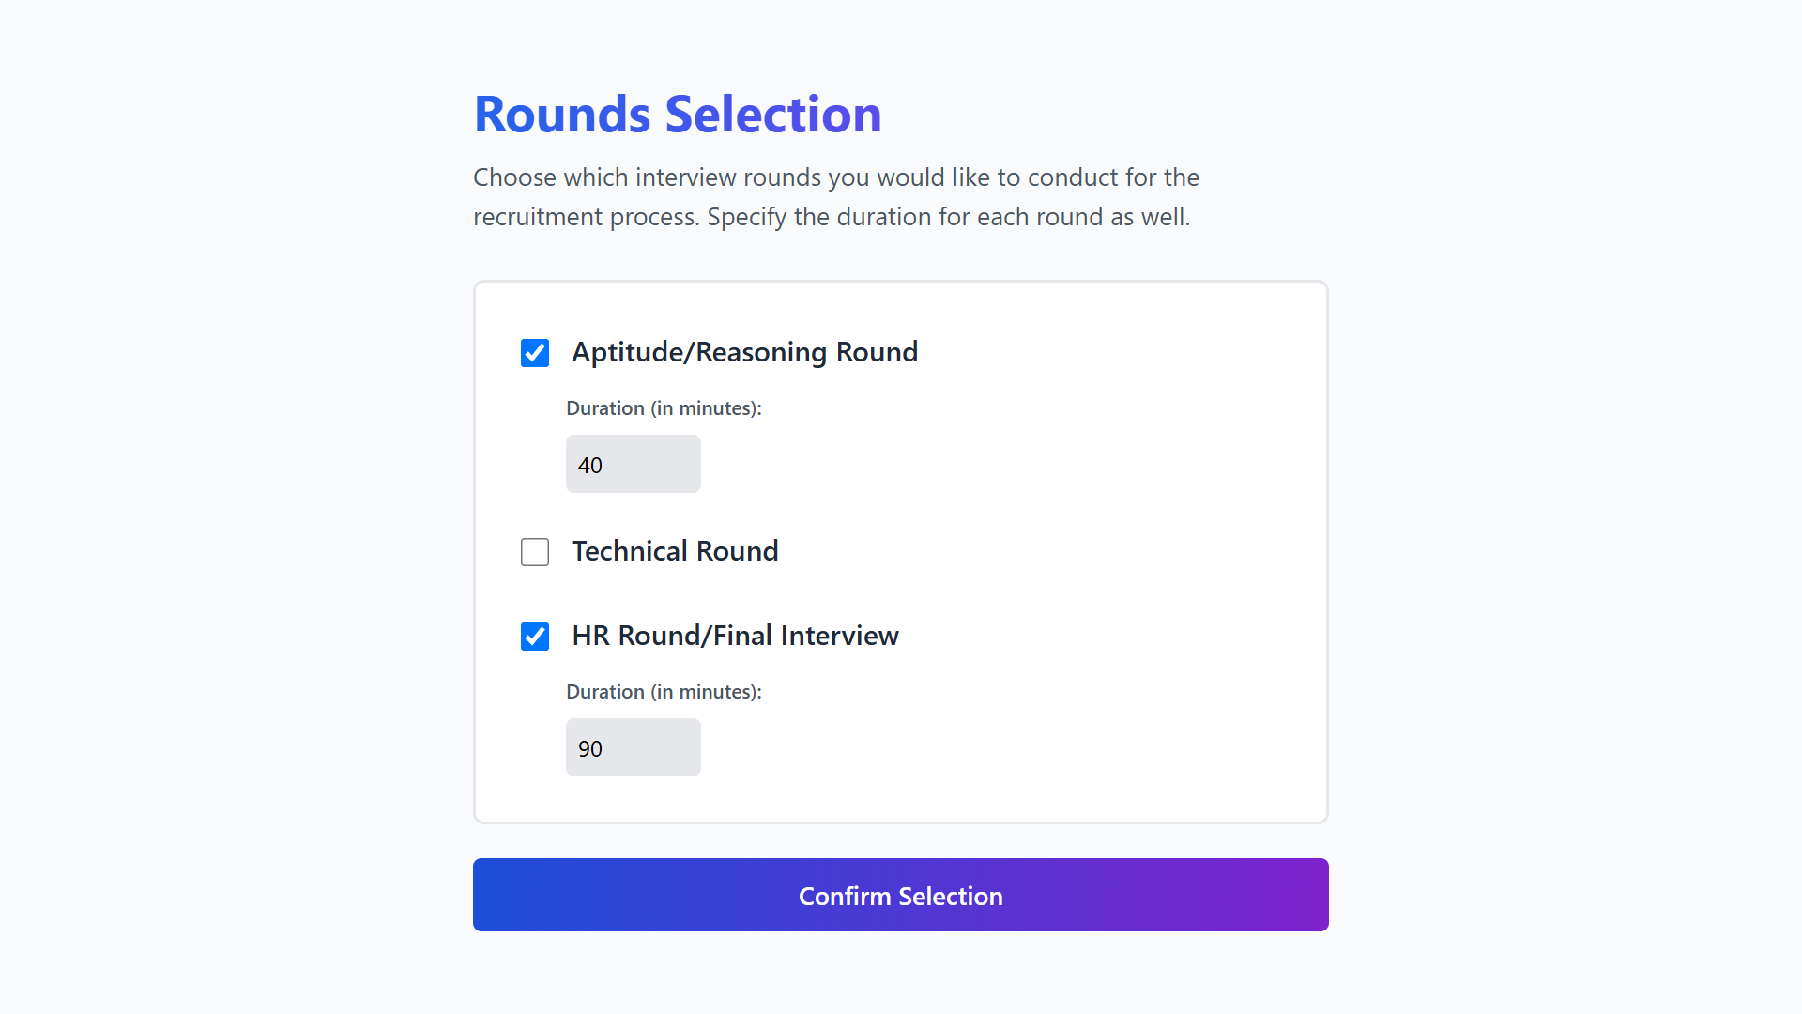
Task: Click the "HR Round/Final Interview" label text
Action: 735,636
